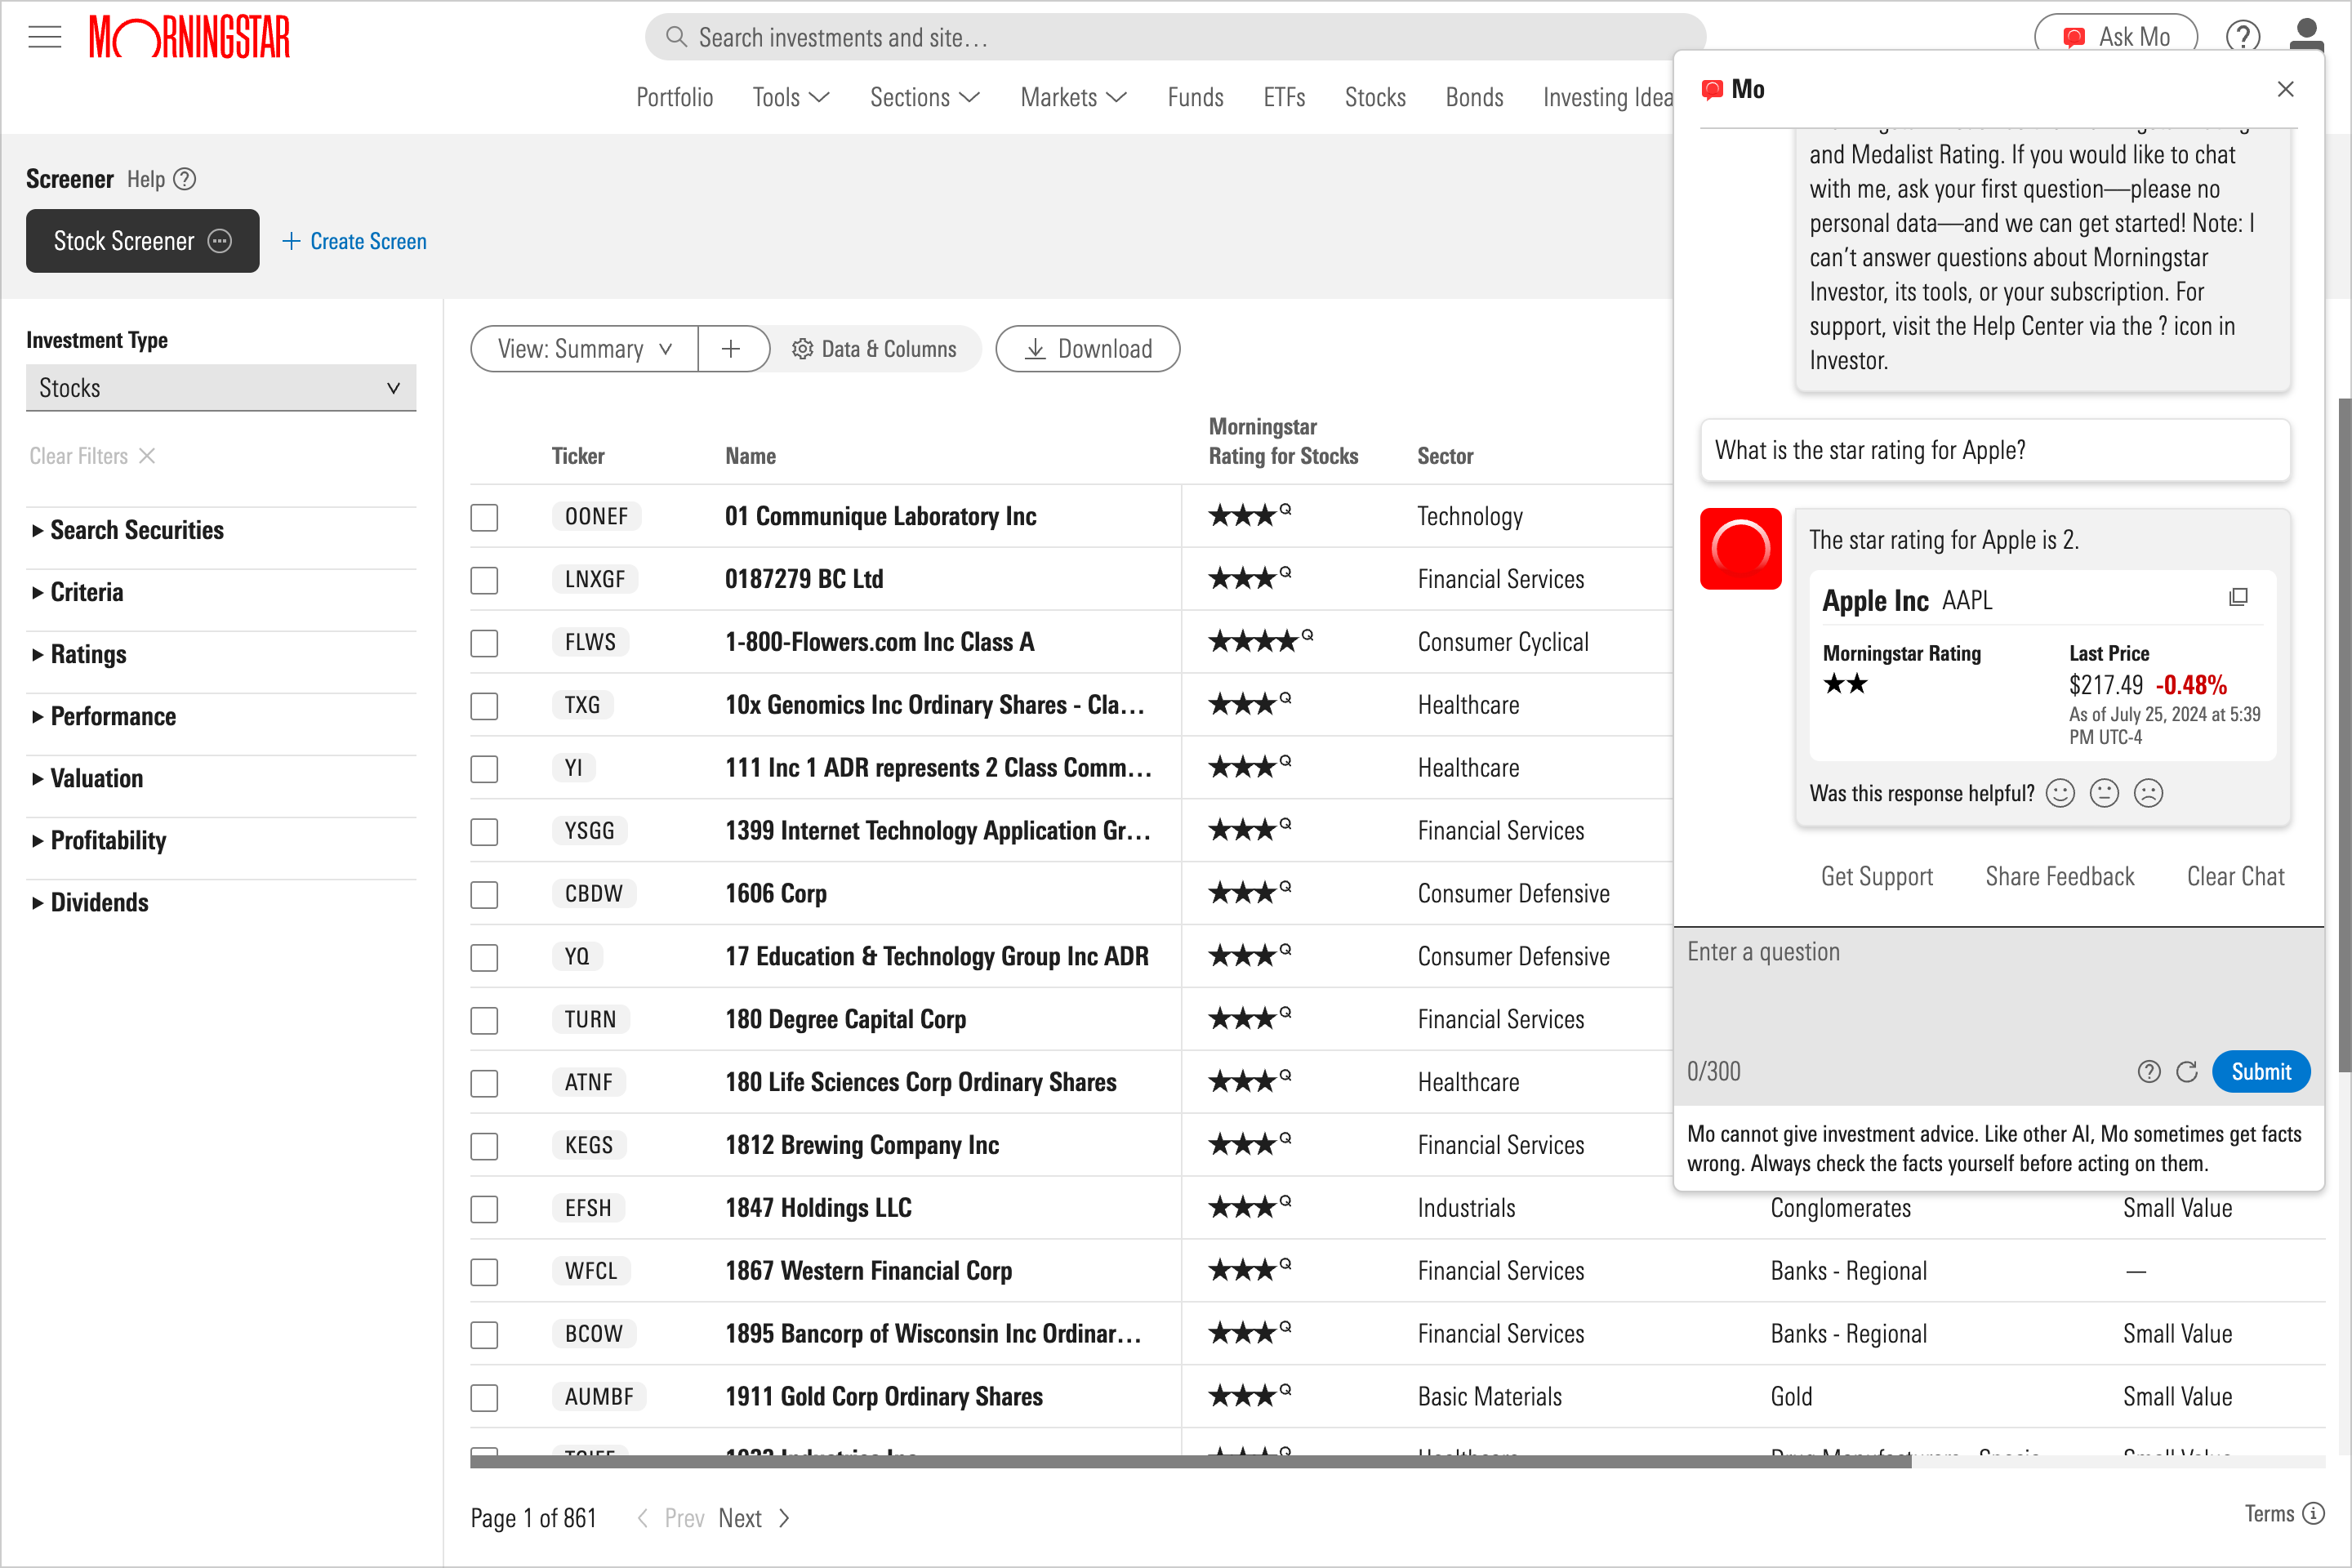
Task: Rate response with happy smiley face
Action: pyautogui.click(x=2060, y=793)
